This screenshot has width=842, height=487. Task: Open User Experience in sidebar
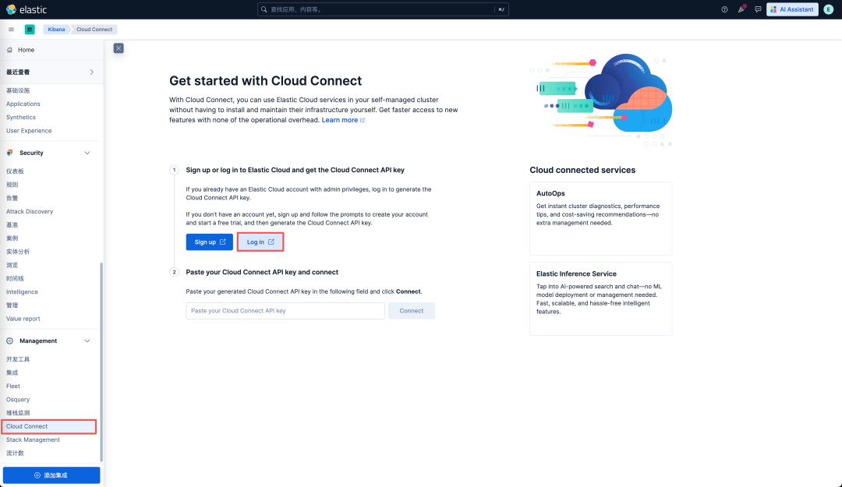pyautogui.click(x=29, y=131)
